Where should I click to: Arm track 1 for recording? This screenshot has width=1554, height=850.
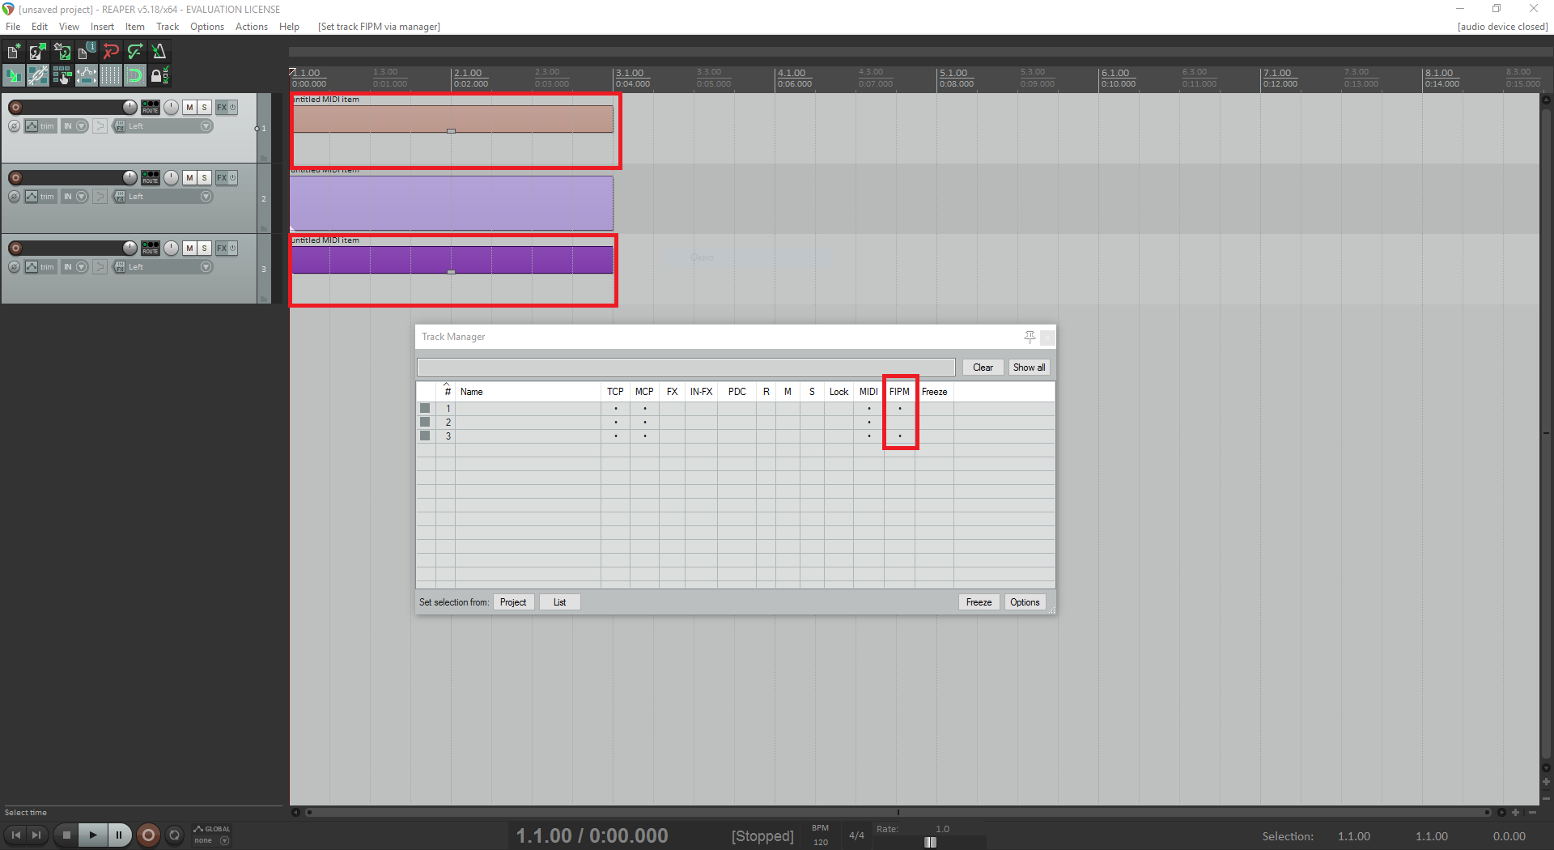pyautogui.click(x=15, y=107)
